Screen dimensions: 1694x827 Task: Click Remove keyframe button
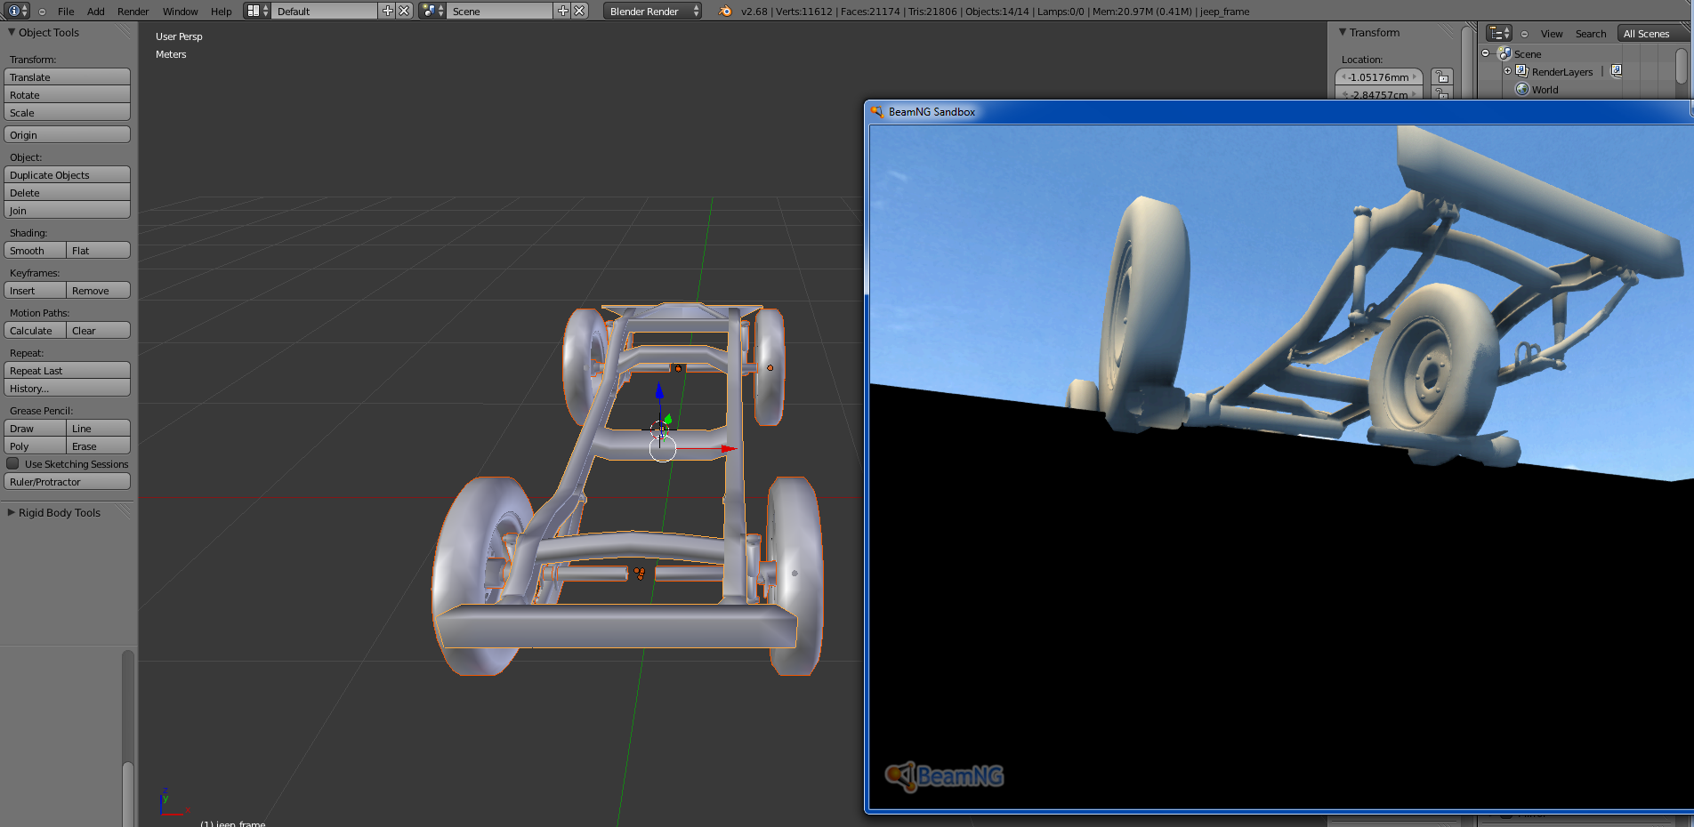click(99, 290)
